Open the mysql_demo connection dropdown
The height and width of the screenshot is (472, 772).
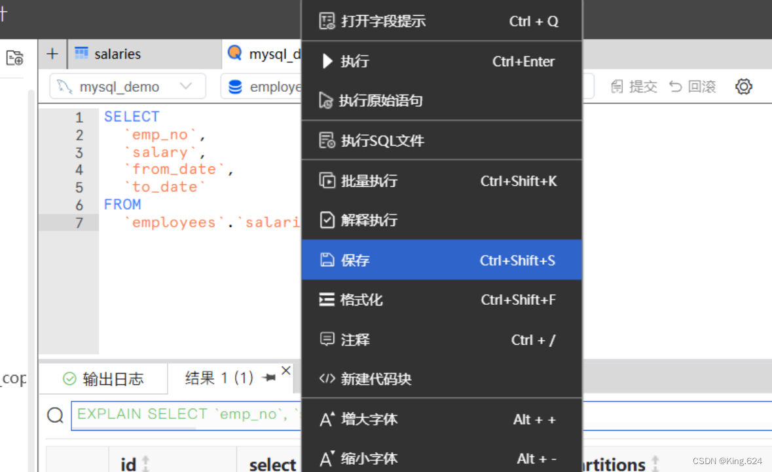point(128,87)
